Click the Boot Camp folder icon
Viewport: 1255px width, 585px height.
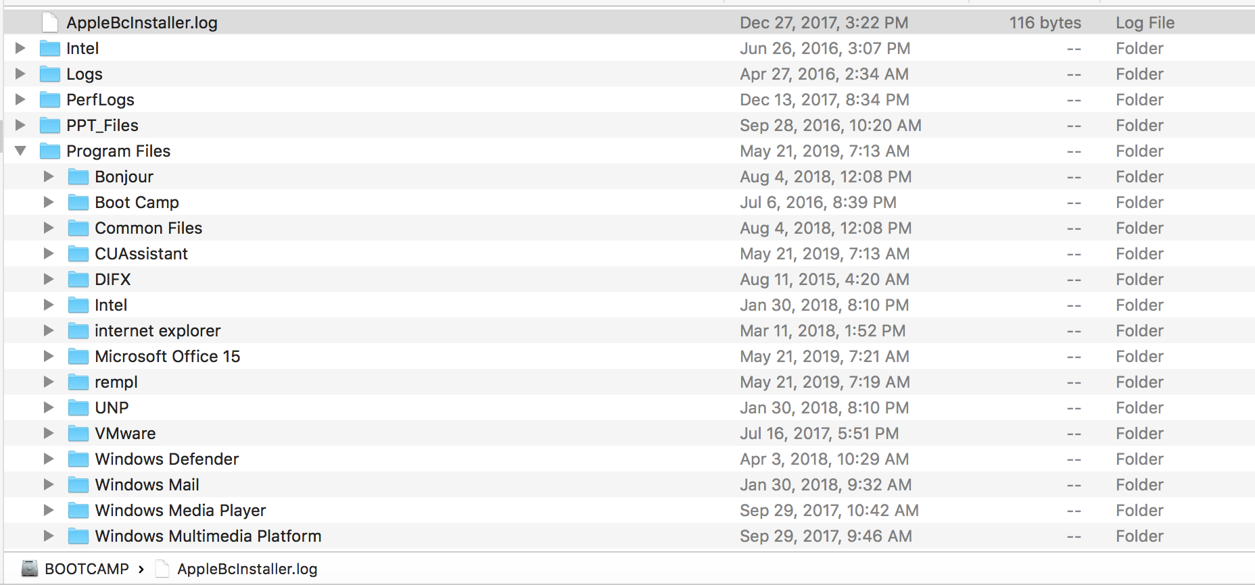point(78,203)
